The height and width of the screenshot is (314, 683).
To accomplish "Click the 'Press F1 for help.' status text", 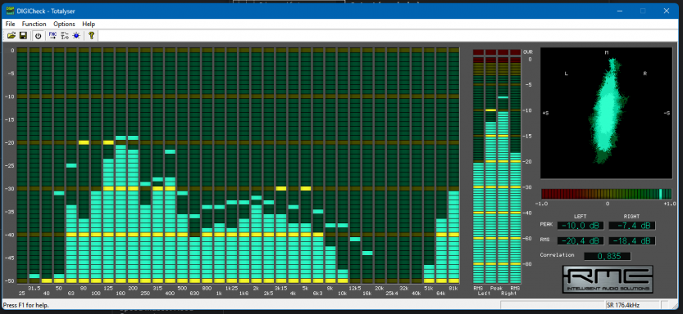I will pos(25,305).
